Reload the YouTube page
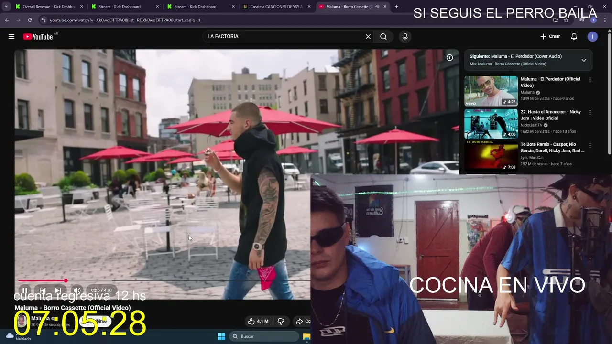 coord(30,20)
